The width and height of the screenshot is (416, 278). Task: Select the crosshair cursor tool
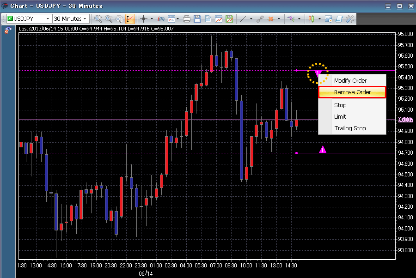[144, 19]
